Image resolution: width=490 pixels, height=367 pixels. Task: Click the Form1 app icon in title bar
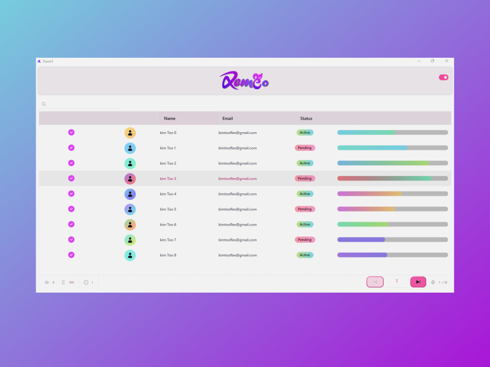(x=39, y=62)
